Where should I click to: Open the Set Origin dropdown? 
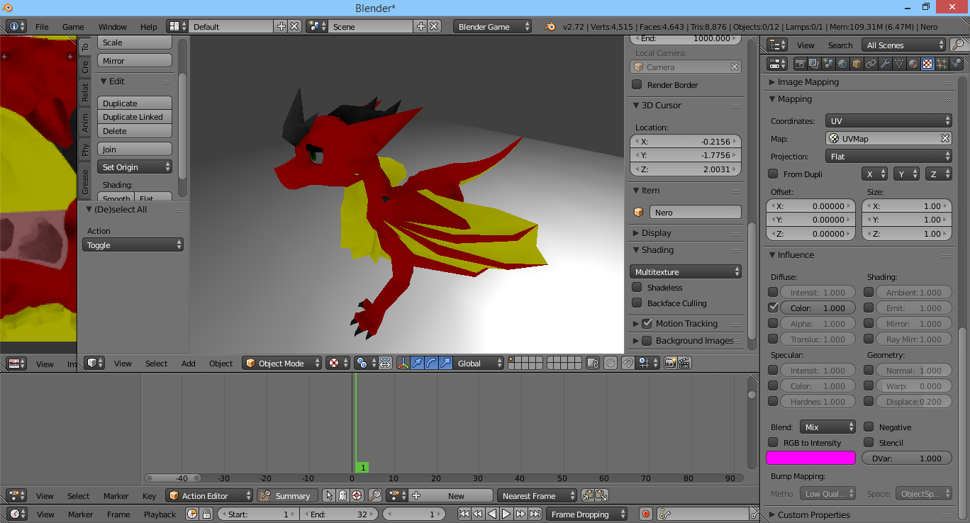(x=135, y=167)
